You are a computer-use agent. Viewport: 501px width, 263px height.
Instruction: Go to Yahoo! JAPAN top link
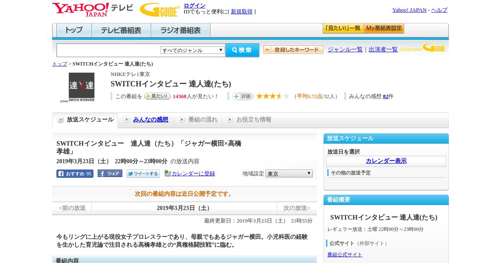pyautogui.click(x=409, y=10)
